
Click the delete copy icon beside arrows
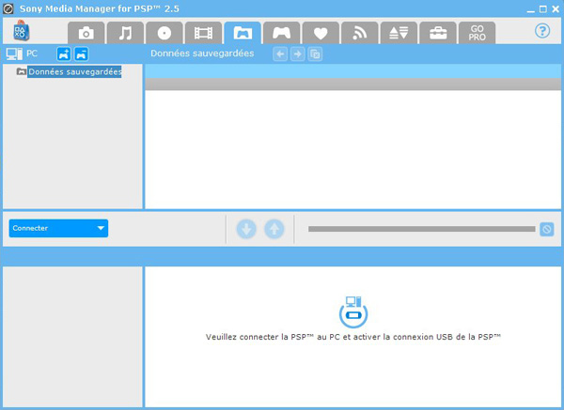[315, 54]
